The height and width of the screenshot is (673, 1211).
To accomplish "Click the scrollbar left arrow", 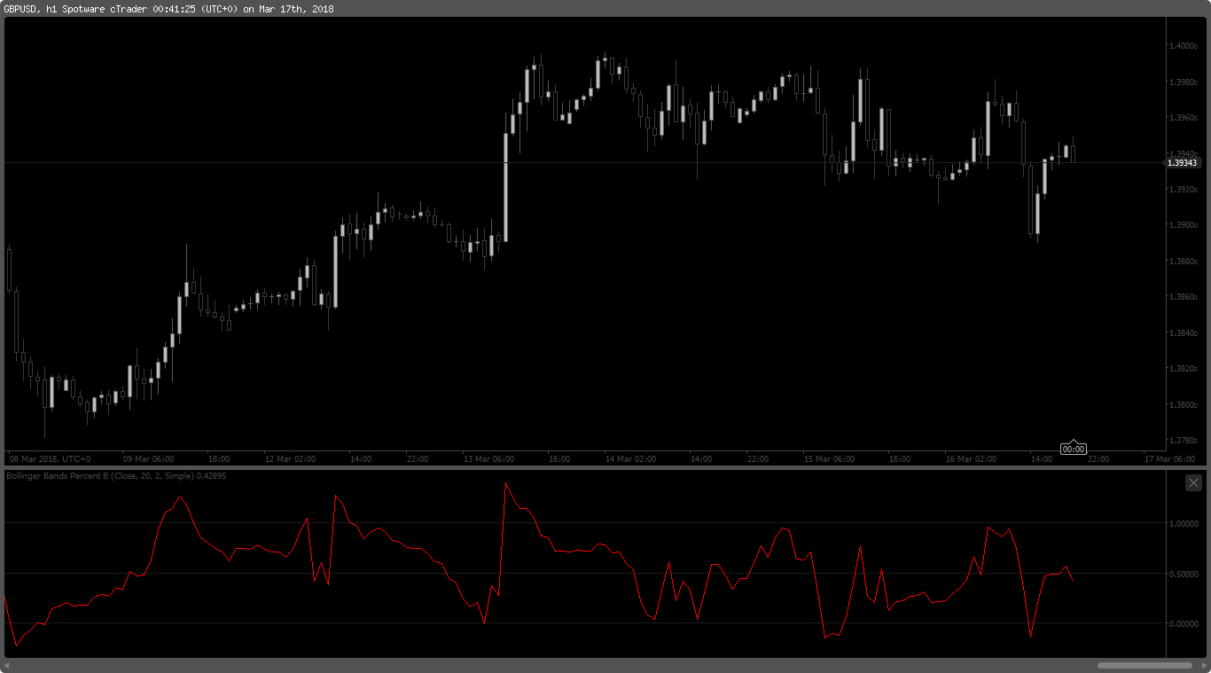I will (x=7, y=665).
